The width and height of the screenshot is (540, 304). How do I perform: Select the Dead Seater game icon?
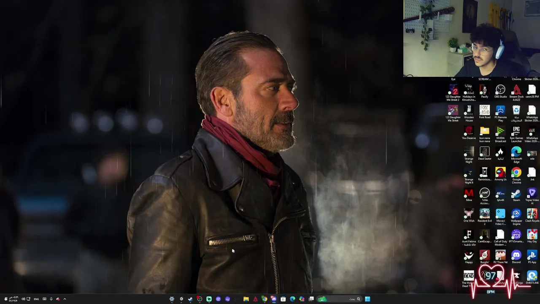[484, 153]
